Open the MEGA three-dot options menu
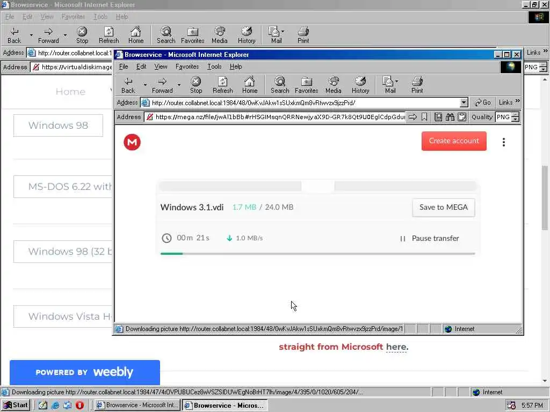The width and height of the screenshot is (550, 412). [x=504, y=142]
